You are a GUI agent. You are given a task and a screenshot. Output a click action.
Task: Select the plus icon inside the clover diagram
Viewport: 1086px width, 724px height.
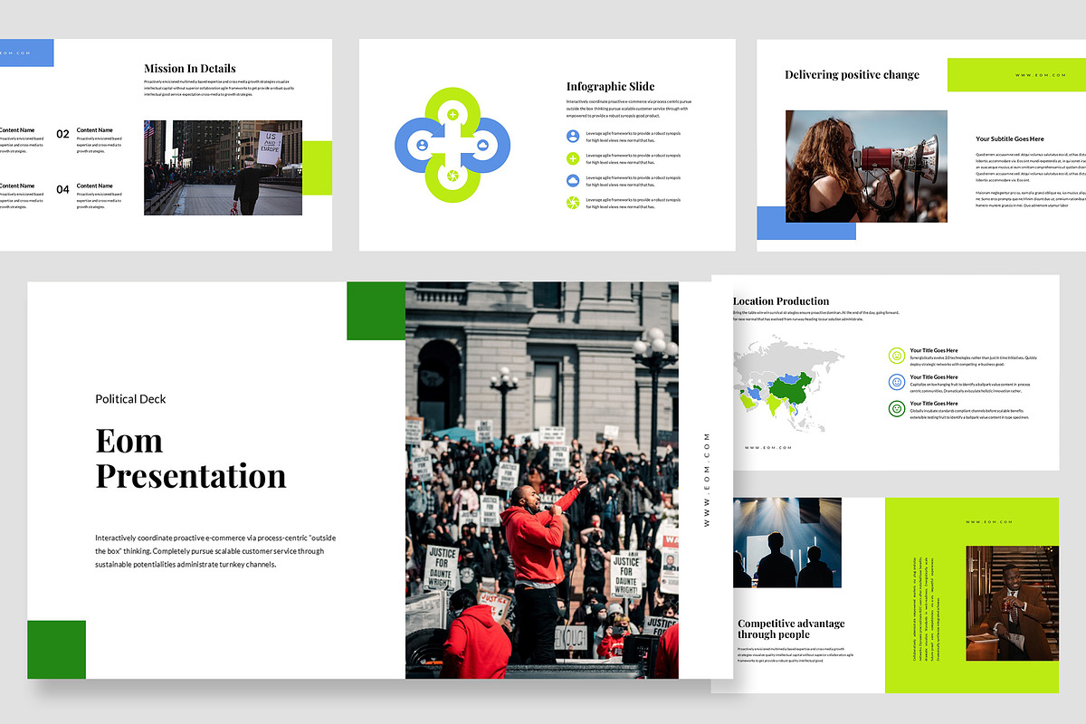(x=452, y=115)
